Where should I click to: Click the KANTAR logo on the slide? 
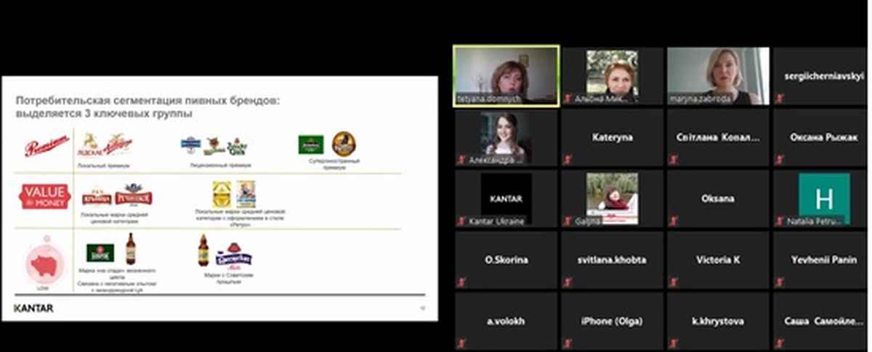tap(33, 308)
